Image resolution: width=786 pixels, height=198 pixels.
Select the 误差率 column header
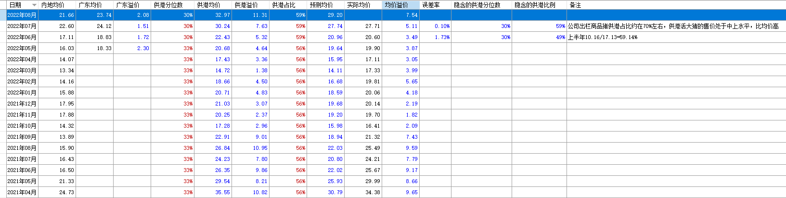(x=436, y=5)
